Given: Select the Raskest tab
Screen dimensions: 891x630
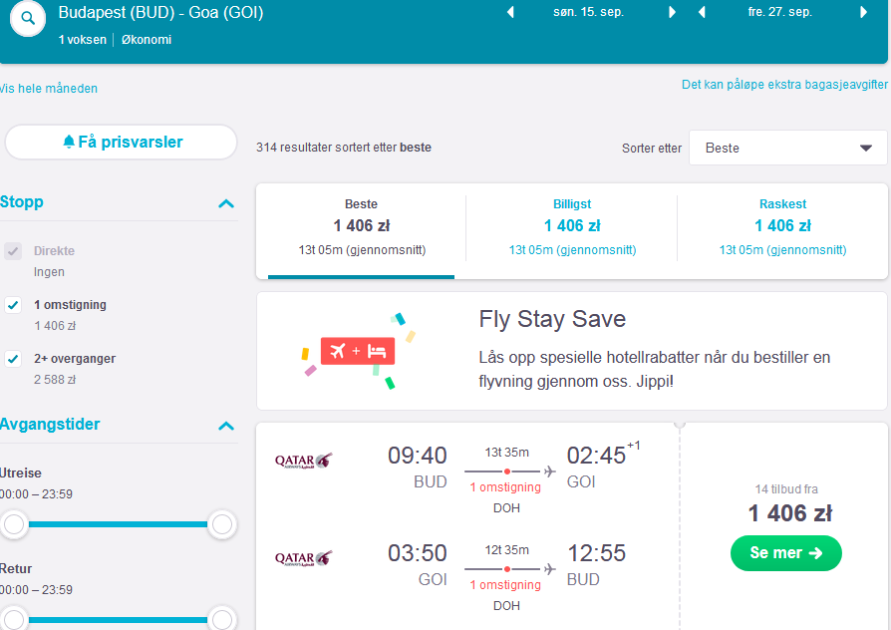Looking at the screenshot, I should 782,228.
